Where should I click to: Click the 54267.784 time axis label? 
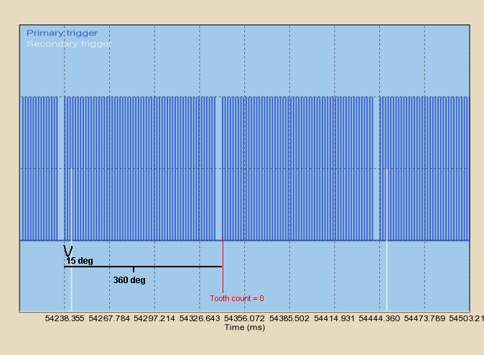tap(110, 318)
